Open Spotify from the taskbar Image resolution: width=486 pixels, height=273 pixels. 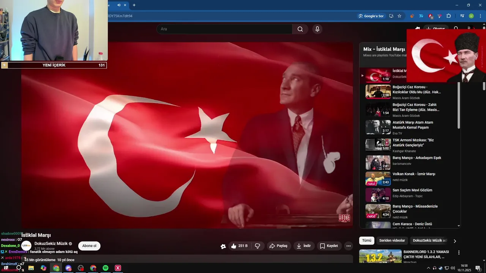106,268
